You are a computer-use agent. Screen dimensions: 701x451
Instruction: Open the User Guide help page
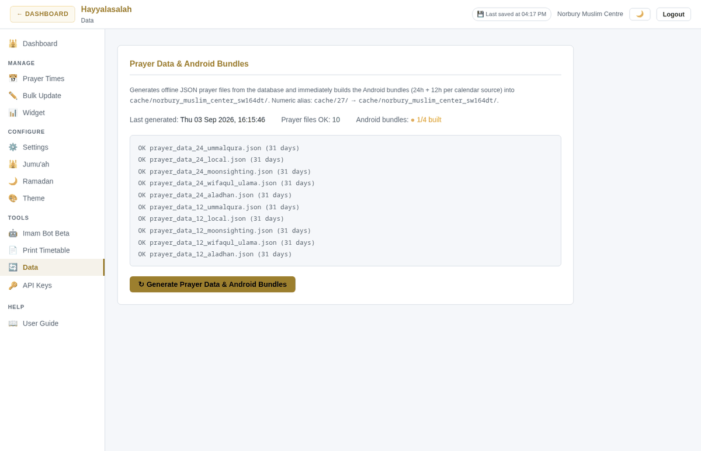pos(53,323)
